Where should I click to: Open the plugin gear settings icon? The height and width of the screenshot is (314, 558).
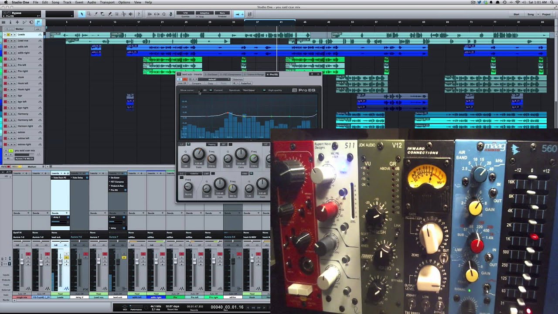pyautogui.click(x=234, y=83)
